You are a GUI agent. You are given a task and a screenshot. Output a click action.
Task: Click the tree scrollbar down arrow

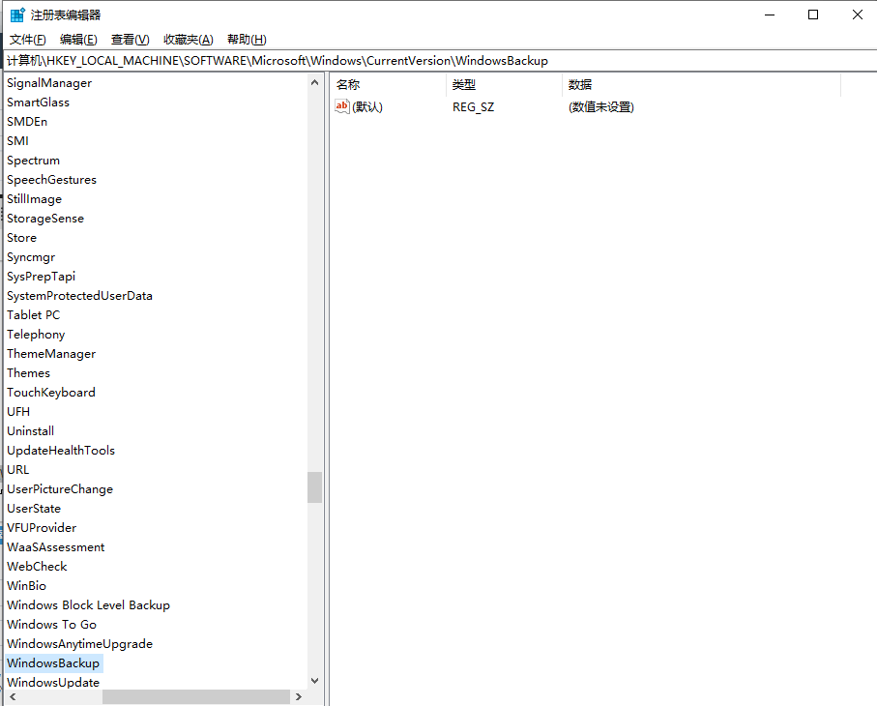click(x=314, y=682)
